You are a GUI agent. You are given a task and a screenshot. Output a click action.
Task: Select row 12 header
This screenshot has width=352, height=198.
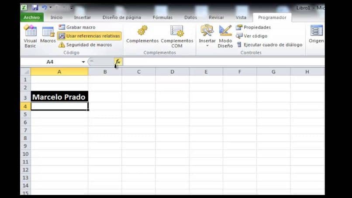[x=25, y=170]
